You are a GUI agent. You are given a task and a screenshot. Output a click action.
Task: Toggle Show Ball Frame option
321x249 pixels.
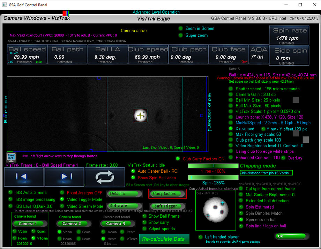[144, 216]
